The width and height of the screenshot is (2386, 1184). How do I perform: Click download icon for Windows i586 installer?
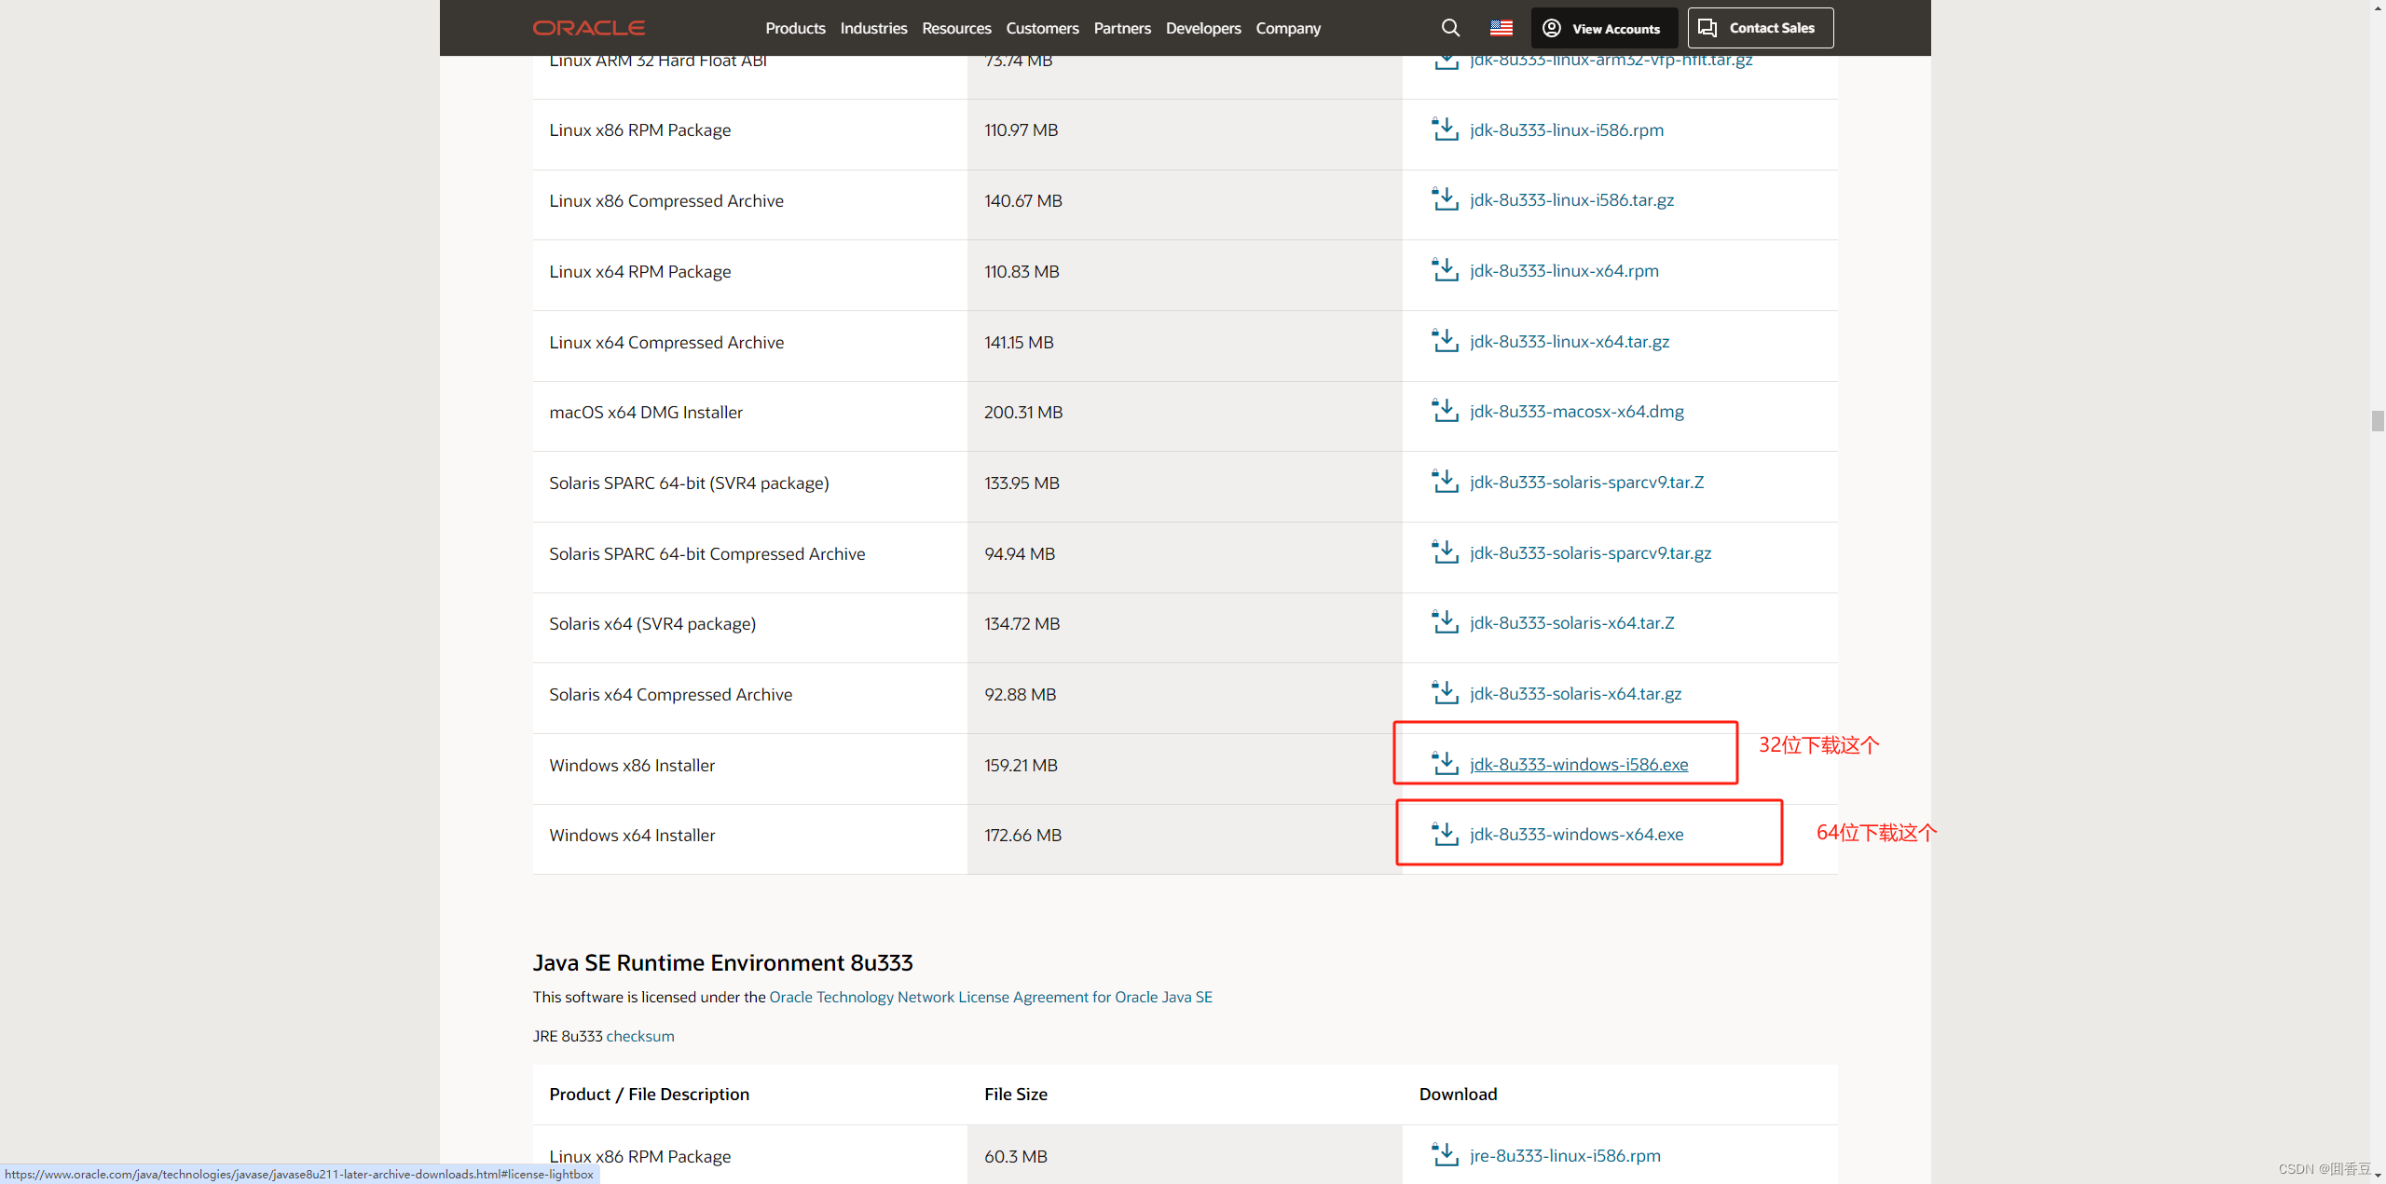[x=1445, y=764]
